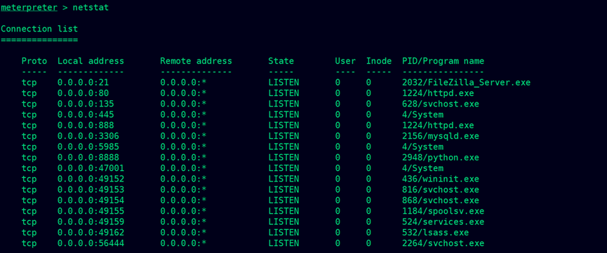Select local address 0.0.0.0:49152
Image resolution: width=607 pixels, height=253 pixels.
[x=91, y=179]
